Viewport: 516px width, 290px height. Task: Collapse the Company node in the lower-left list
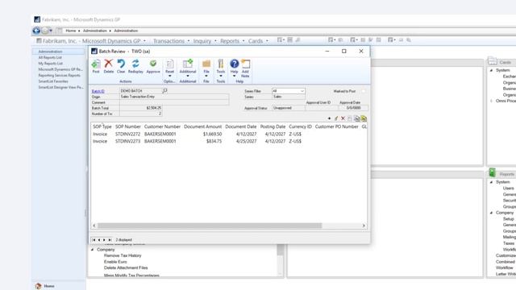click(x=92, y=250)
